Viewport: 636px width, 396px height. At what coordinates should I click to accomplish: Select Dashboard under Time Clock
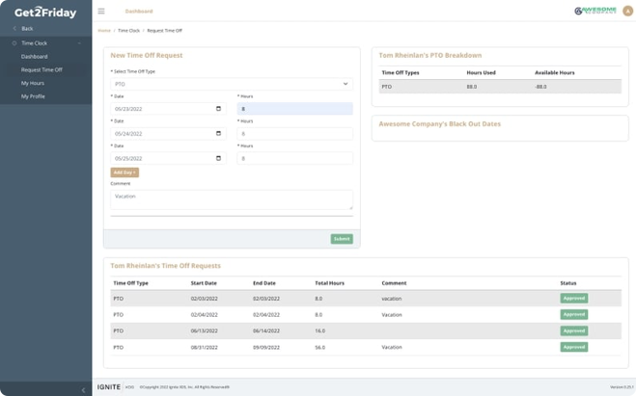point(34,57)
